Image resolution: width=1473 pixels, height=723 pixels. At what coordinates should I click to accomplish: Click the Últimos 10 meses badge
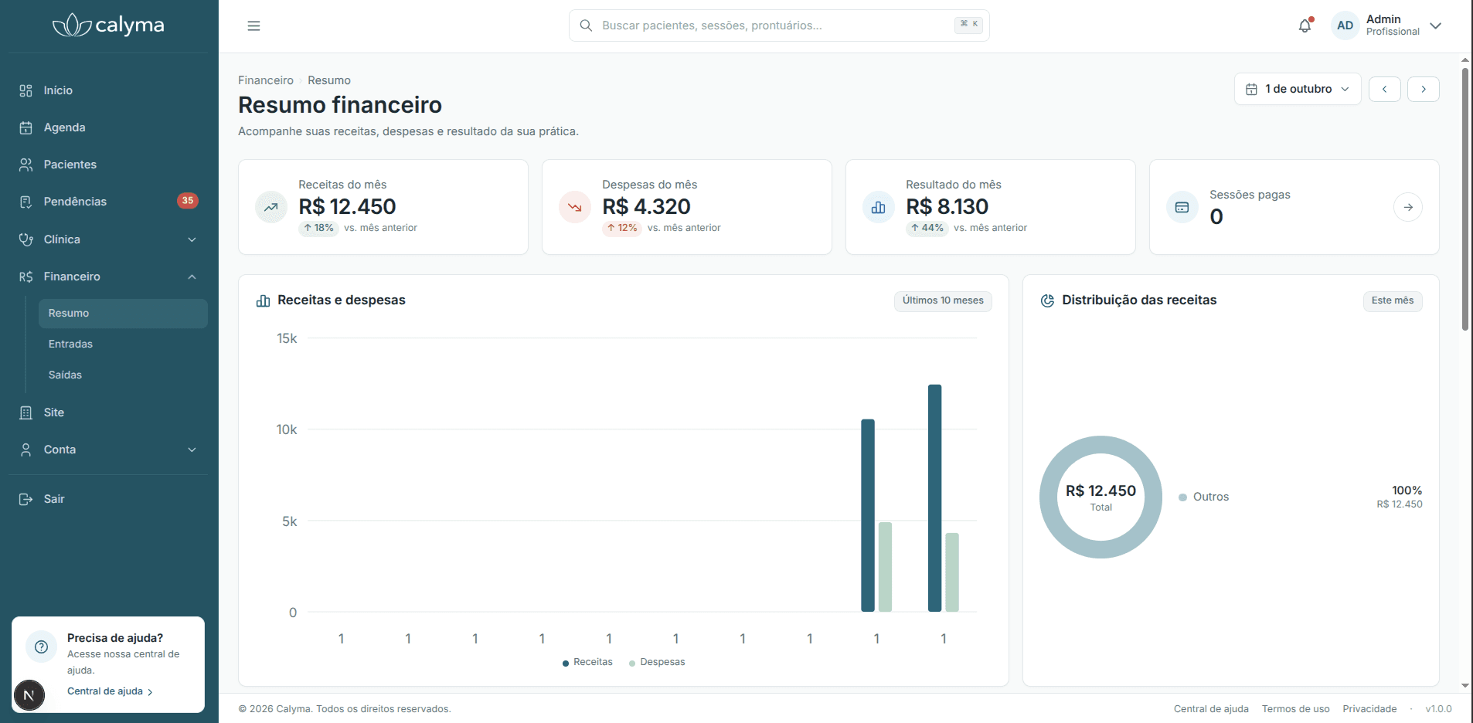pos(943,300)
